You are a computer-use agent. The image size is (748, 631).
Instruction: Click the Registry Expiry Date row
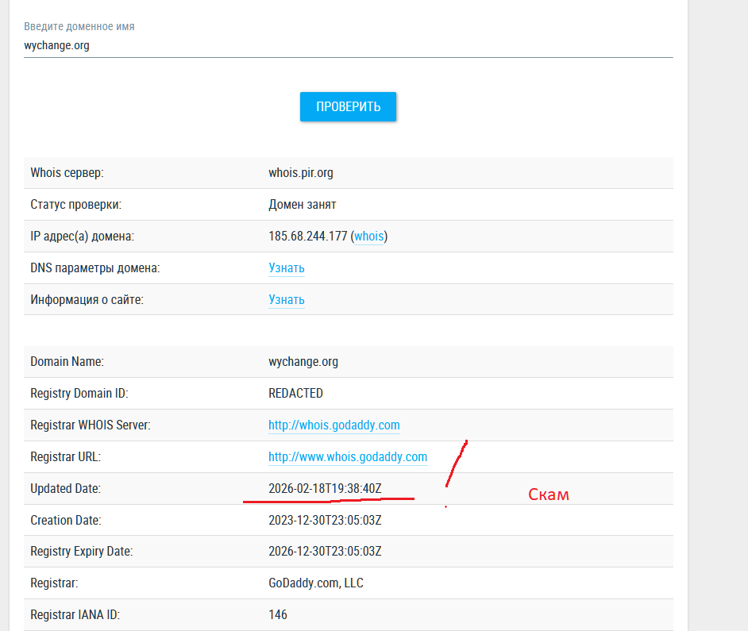click(325, 551)
